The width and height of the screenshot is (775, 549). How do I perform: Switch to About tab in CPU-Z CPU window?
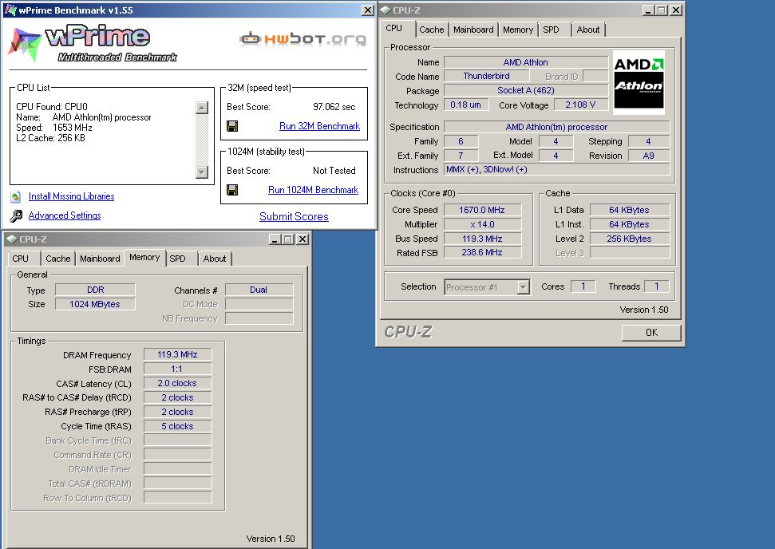(x=587, y=30)
